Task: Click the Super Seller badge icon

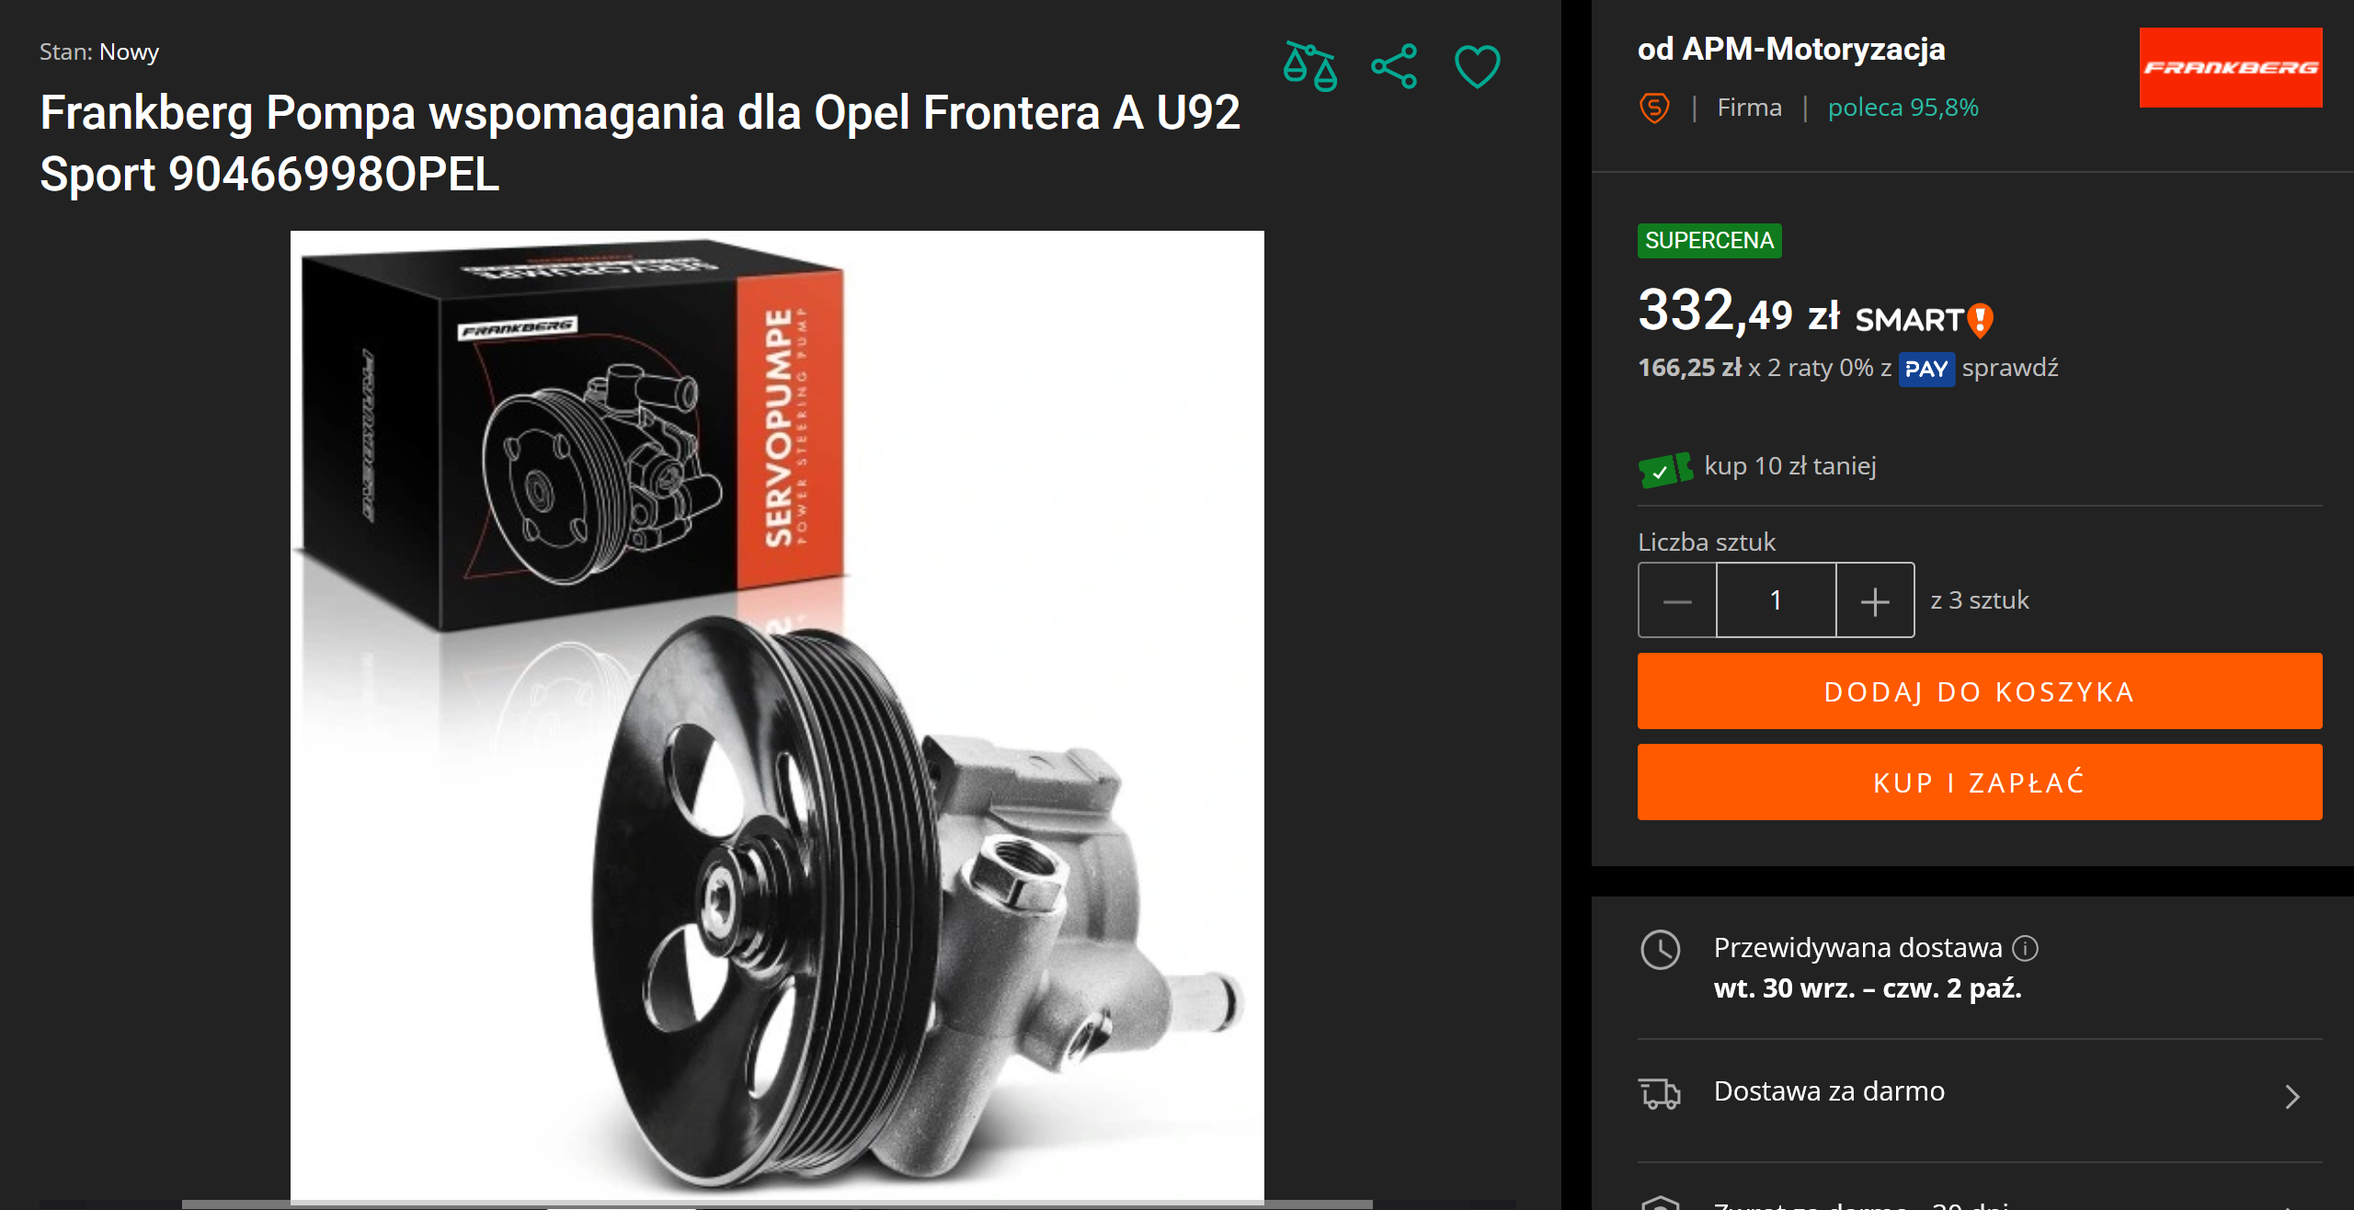Action: (1654, 108)
